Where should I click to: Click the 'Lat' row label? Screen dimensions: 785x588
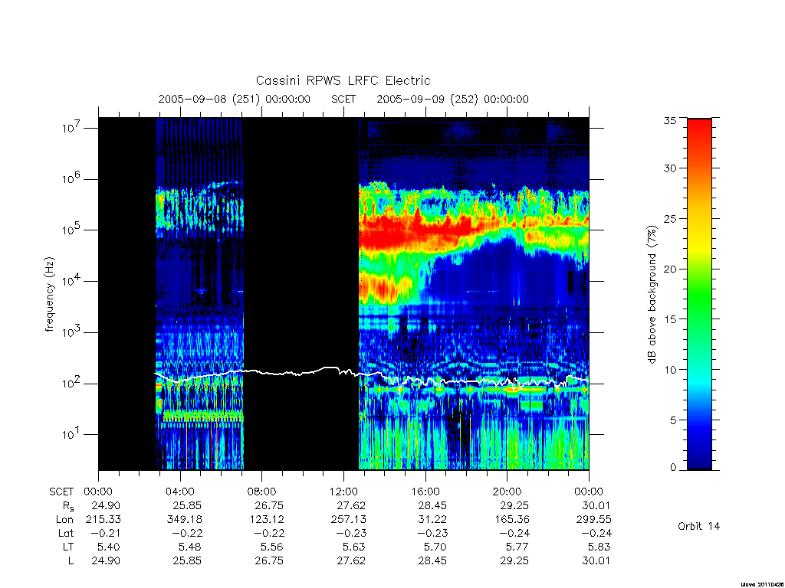click(x=66, y=533)
